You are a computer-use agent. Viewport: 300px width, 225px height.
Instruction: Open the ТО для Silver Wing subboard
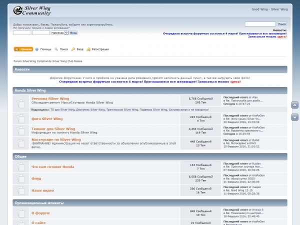(x=62, y=110)
